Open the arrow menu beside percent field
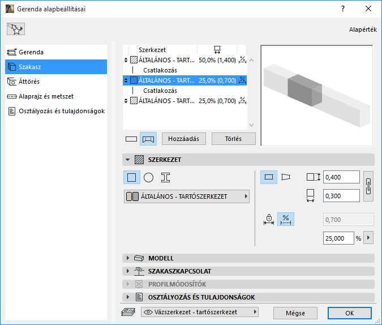Screen dimensions: 382x325 click(368, 238)
